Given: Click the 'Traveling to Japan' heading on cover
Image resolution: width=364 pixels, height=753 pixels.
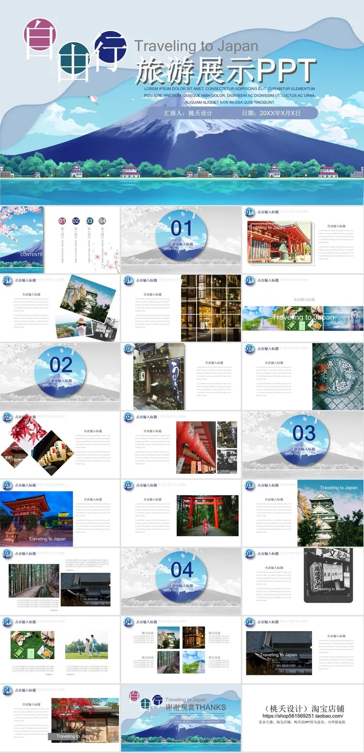Looking at the screenshot, I should coord(196,46).
